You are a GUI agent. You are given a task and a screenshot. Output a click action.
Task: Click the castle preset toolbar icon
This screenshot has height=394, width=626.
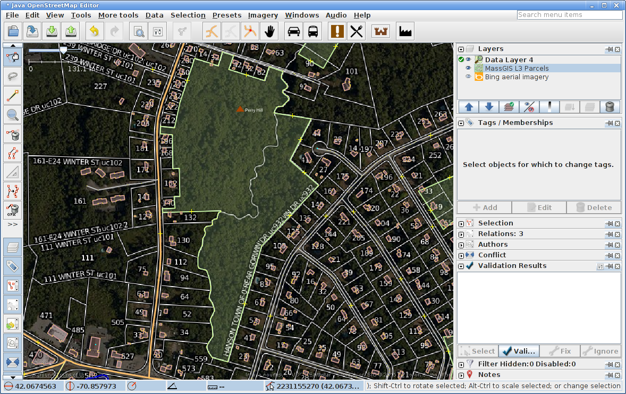(380, 31)
